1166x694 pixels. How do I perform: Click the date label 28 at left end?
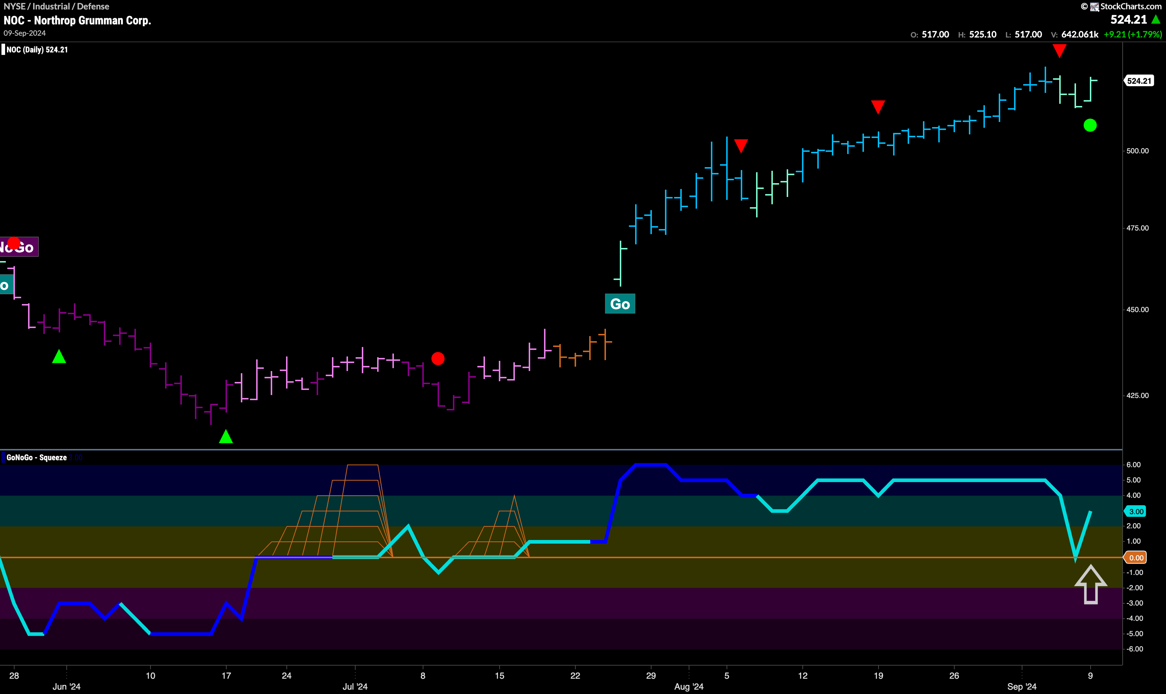tap(14, 676)
